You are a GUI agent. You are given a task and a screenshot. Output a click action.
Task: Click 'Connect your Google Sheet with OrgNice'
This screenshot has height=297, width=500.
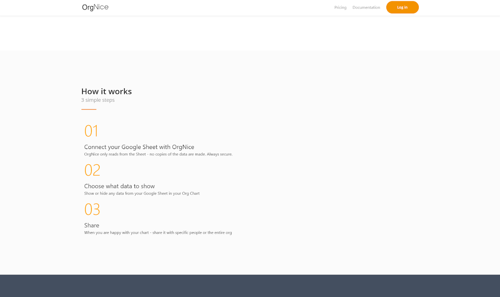[139, 147]
